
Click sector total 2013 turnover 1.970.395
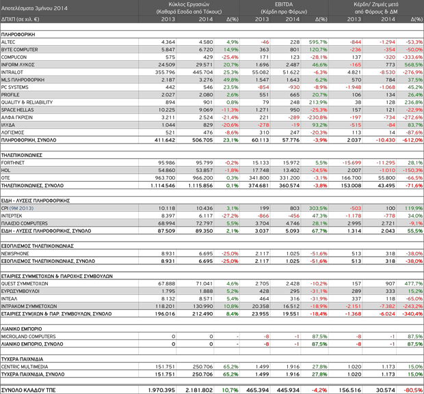(161, 390)
